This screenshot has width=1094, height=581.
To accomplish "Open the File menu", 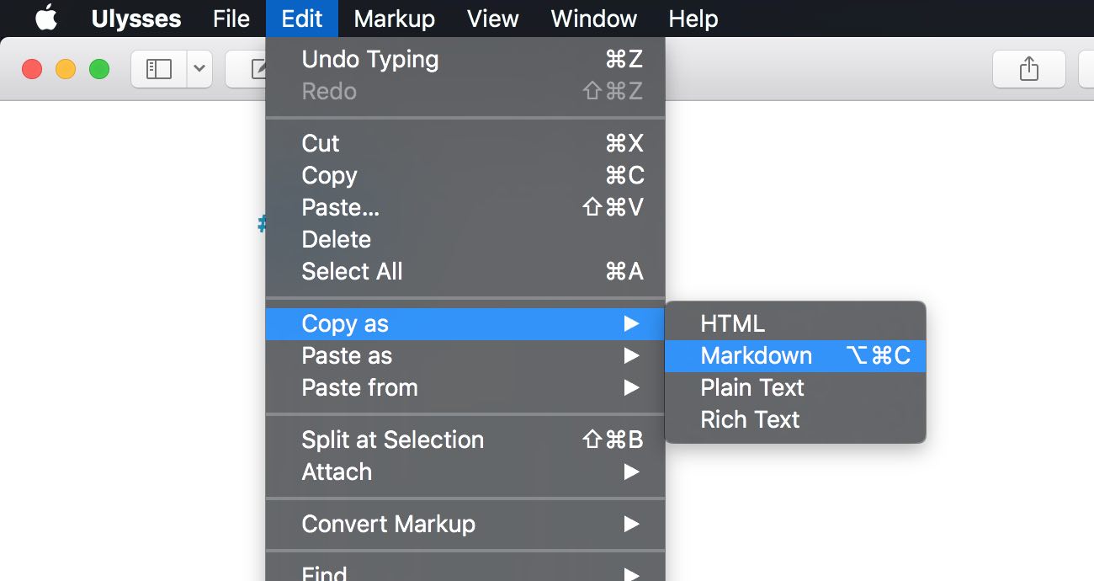I will pyautogui.click(x=231, y=19).
